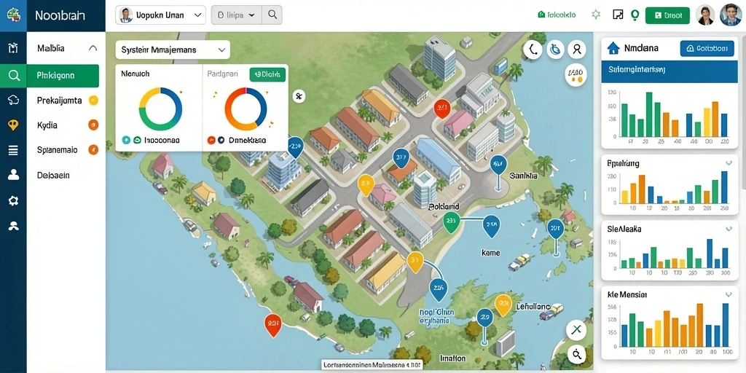Toggle the orange indicator beside Kydia
The width and height of the screenshot is (746, 373).
93,125
